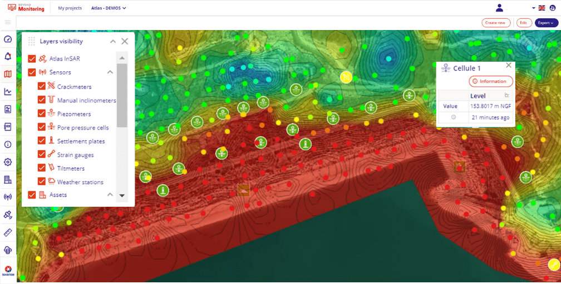561x284 pixels.
Task: Click the orange asset square near popup
Action: click(x=459, y=167)
